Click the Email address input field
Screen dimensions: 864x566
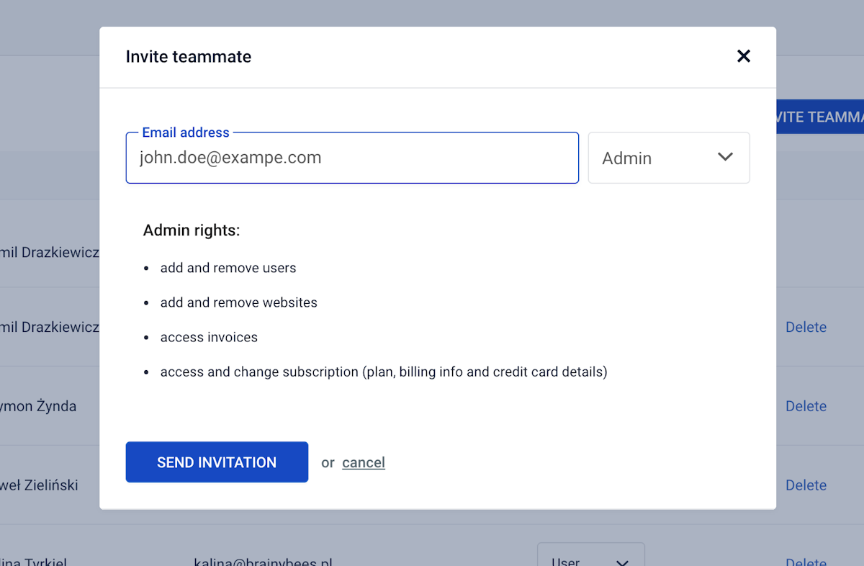(x=352, y=158)
